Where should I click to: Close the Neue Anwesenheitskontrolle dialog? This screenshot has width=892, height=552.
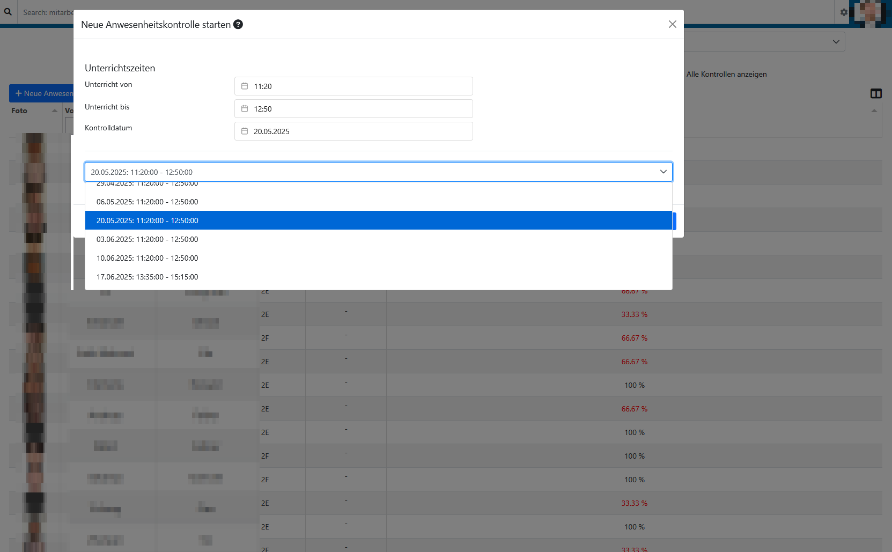click(x=672, y=24)
